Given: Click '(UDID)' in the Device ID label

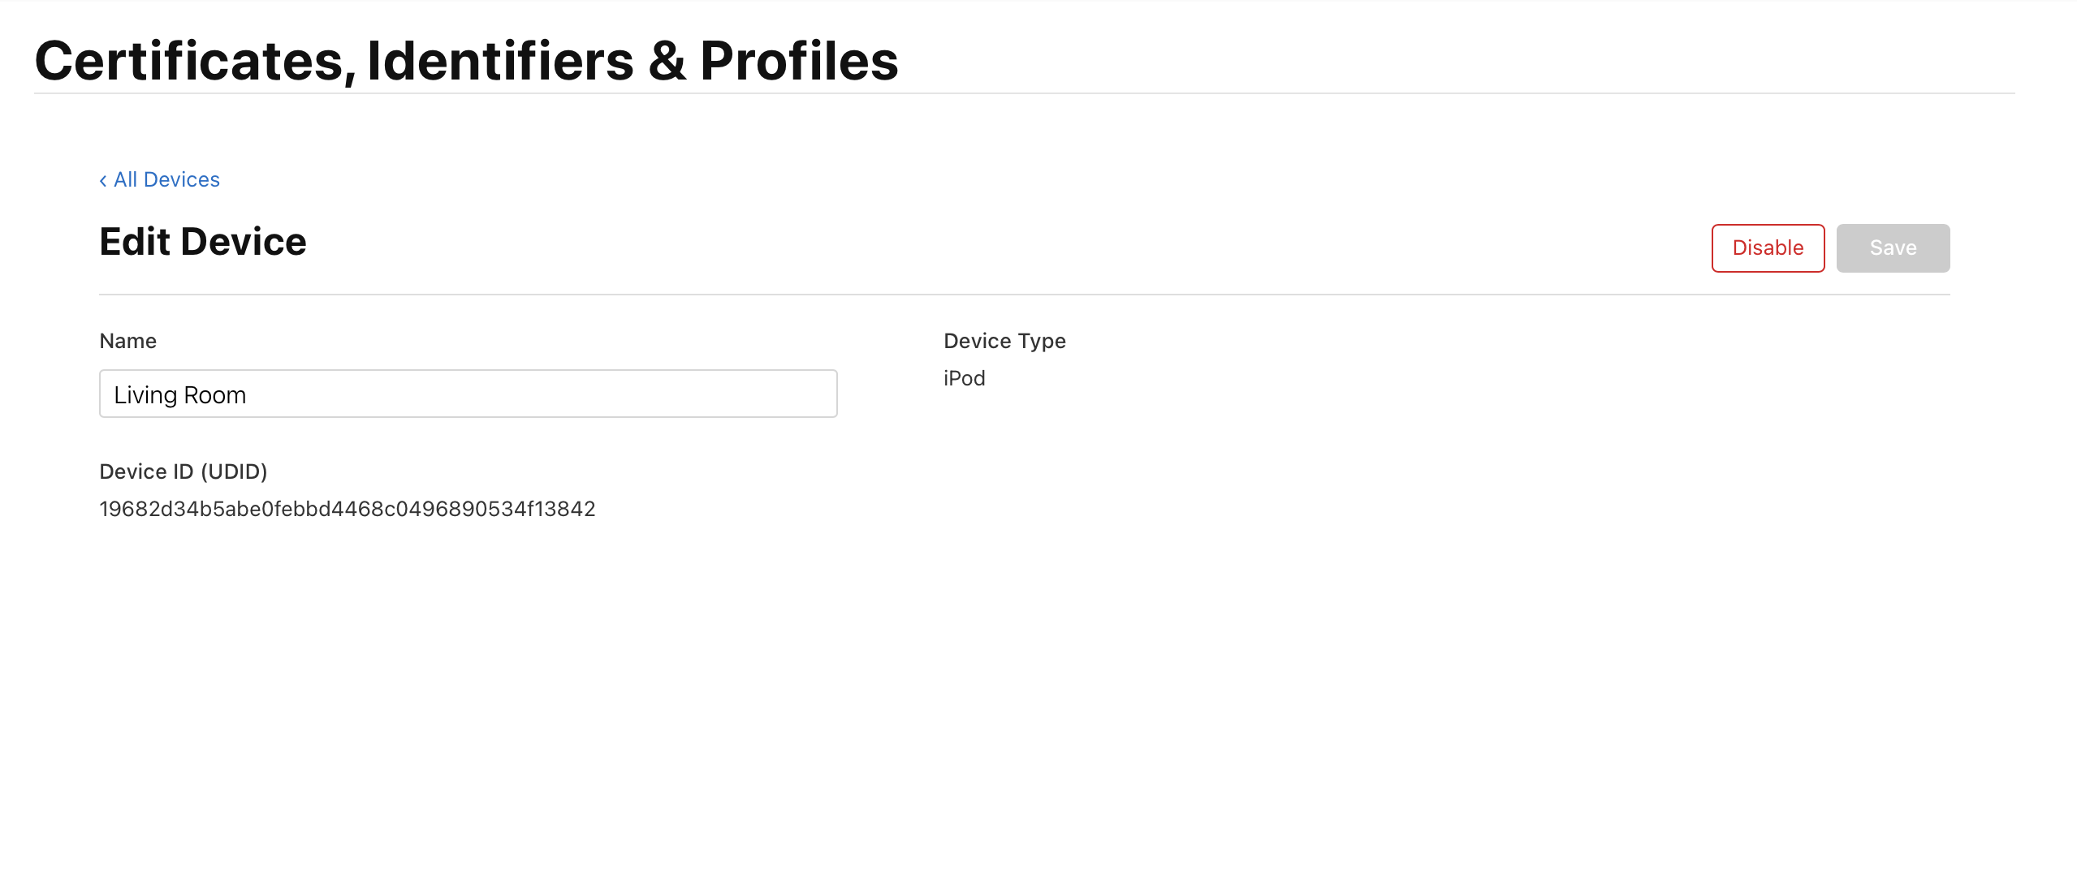Looking at the screenshot, I should (x=234, y=471).
